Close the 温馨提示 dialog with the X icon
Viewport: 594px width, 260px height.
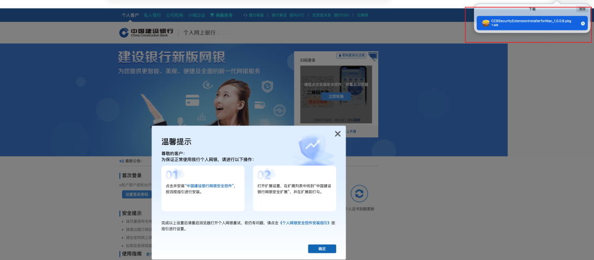[337, 134]
